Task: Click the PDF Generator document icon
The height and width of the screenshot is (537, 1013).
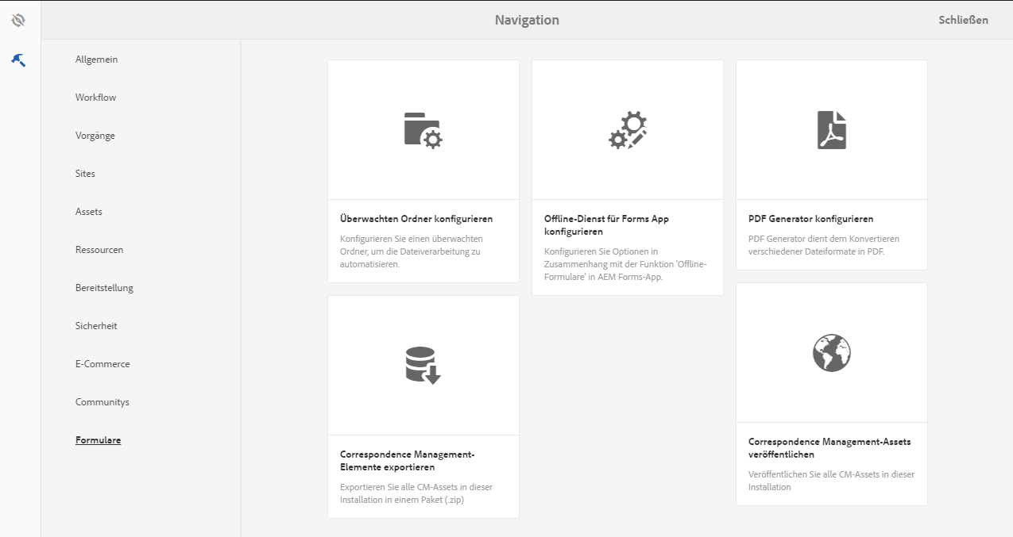Action: 832,130
